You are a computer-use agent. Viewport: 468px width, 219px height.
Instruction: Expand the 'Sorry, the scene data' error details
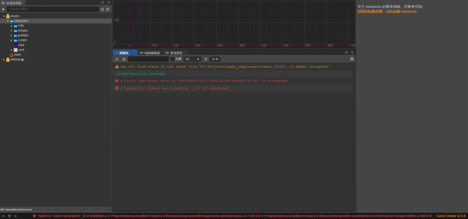pos(121,81)
